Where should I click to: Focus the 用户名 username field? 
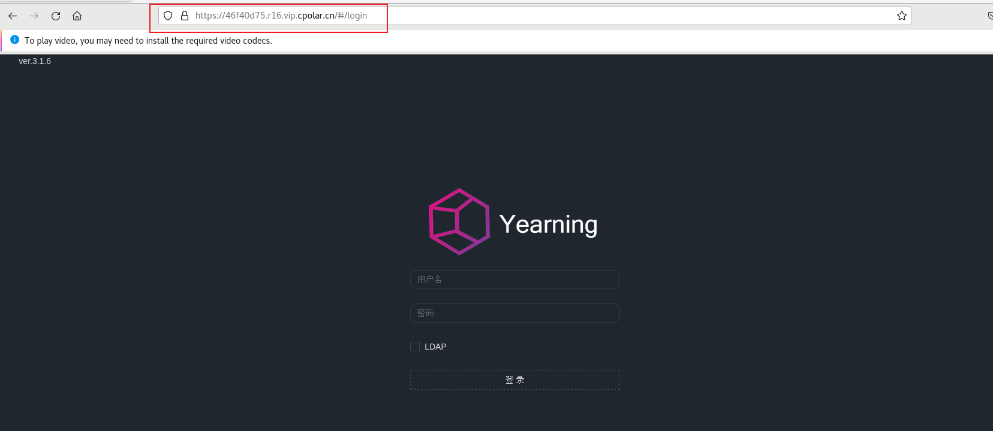click(x=515, y=280)
